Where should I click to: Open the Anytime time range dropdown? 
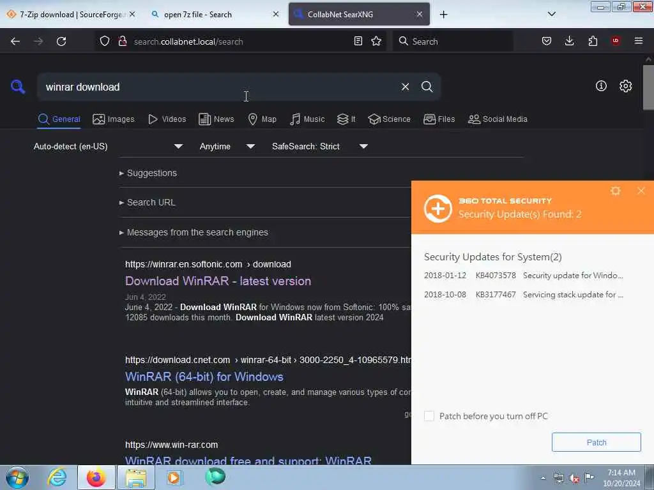pos(227,146)
